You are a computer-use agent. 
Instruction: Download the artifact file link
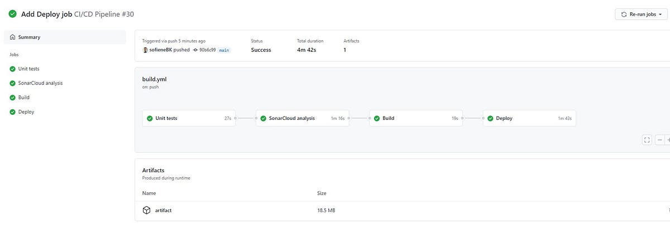click(x=163, y=211)
